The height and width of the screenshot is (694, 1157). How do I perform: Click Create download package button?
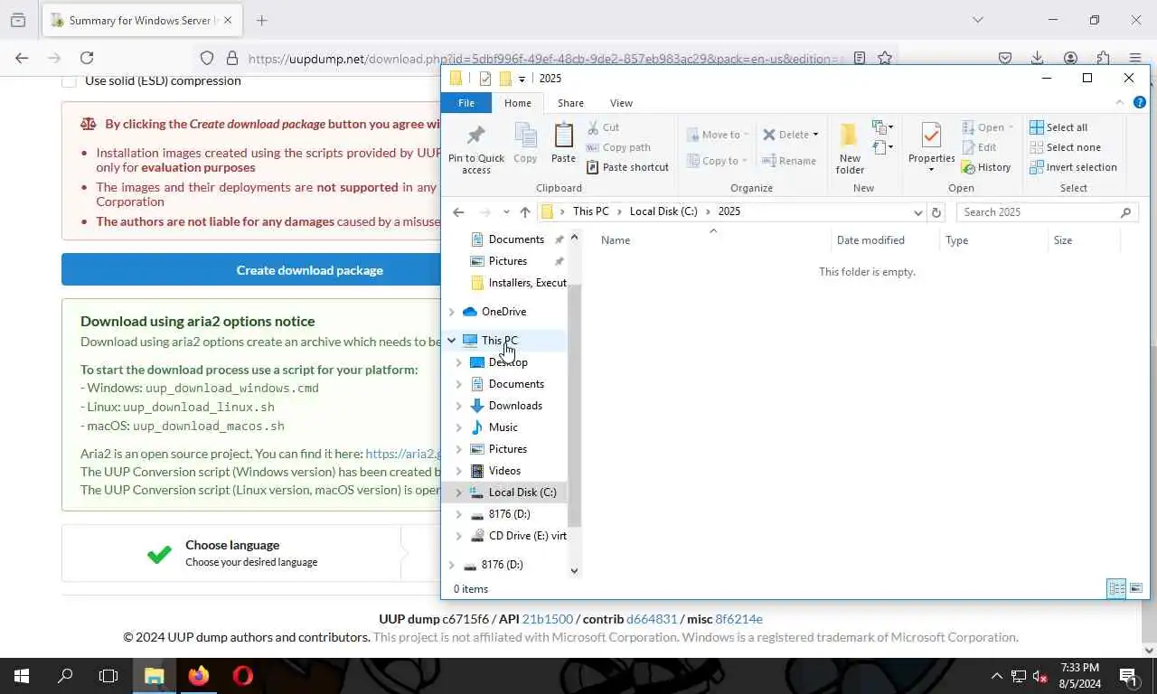[309, 269]
